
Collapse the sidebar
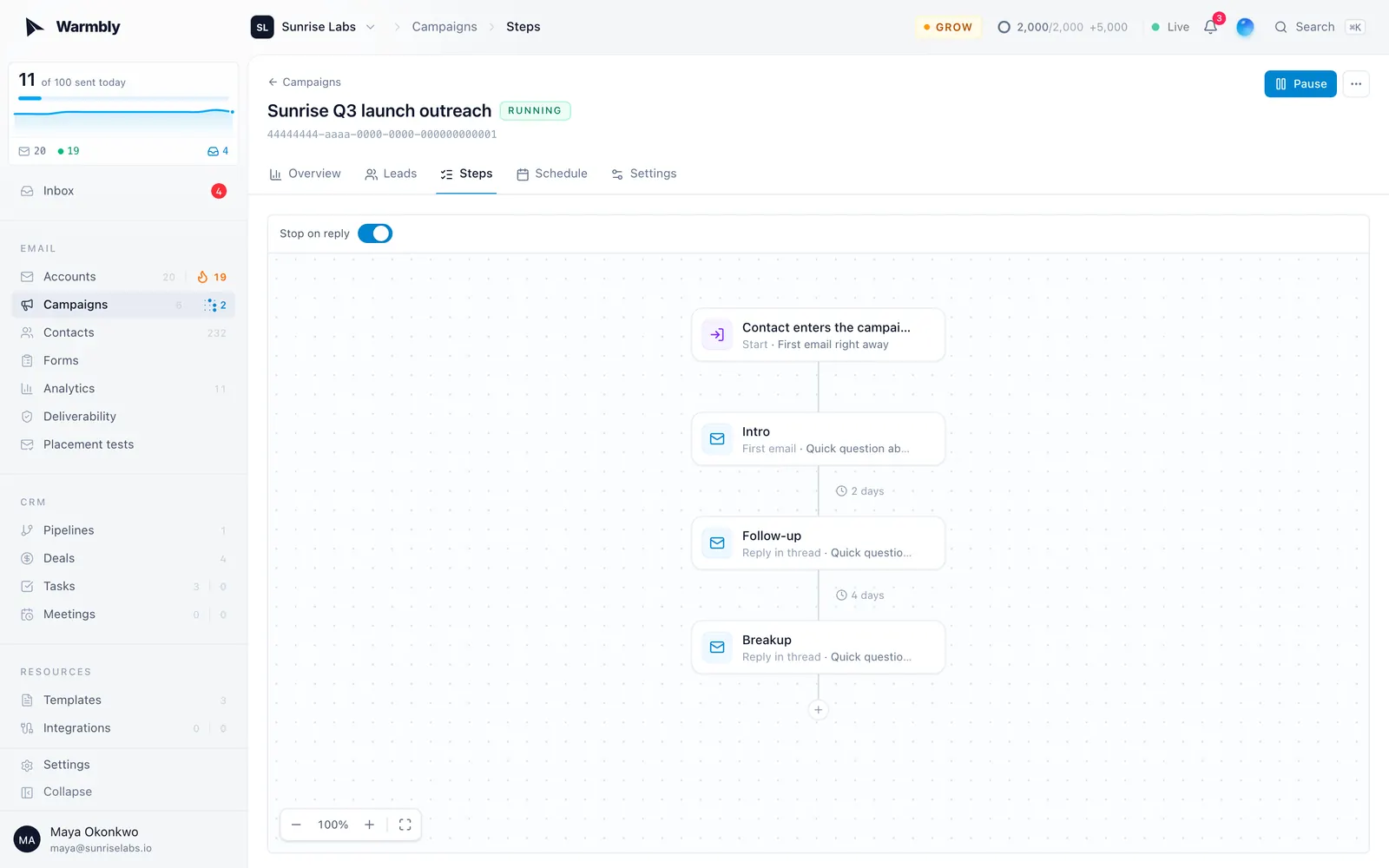(x=123, y=792)
